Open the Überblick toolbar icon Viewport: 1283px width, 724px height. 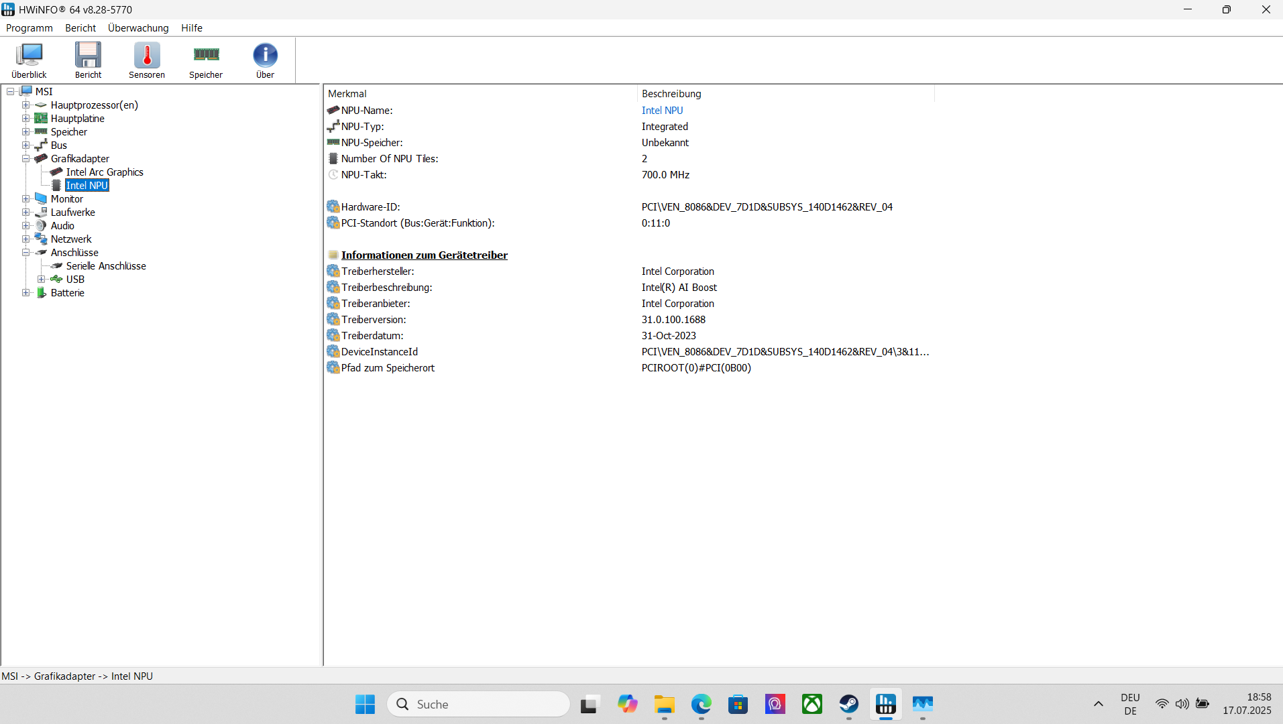tap(30, 60)
